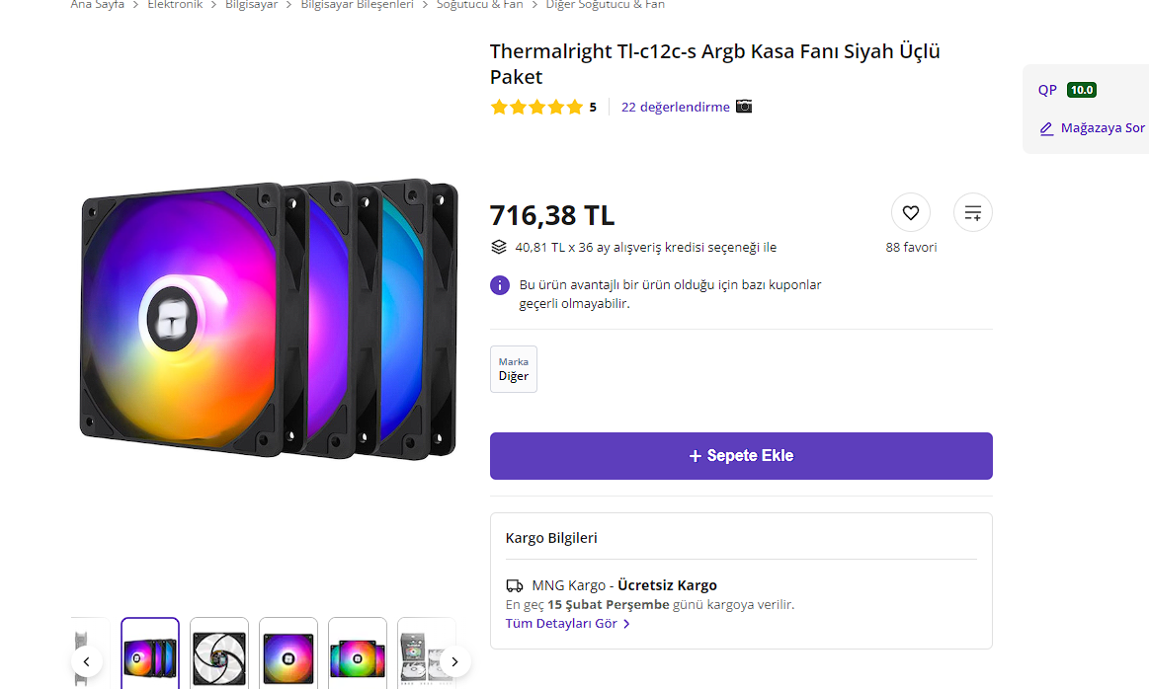Add product to favorites with heart icon
This screenshot has width=1149, height=689.
click(x=910, y=212)
